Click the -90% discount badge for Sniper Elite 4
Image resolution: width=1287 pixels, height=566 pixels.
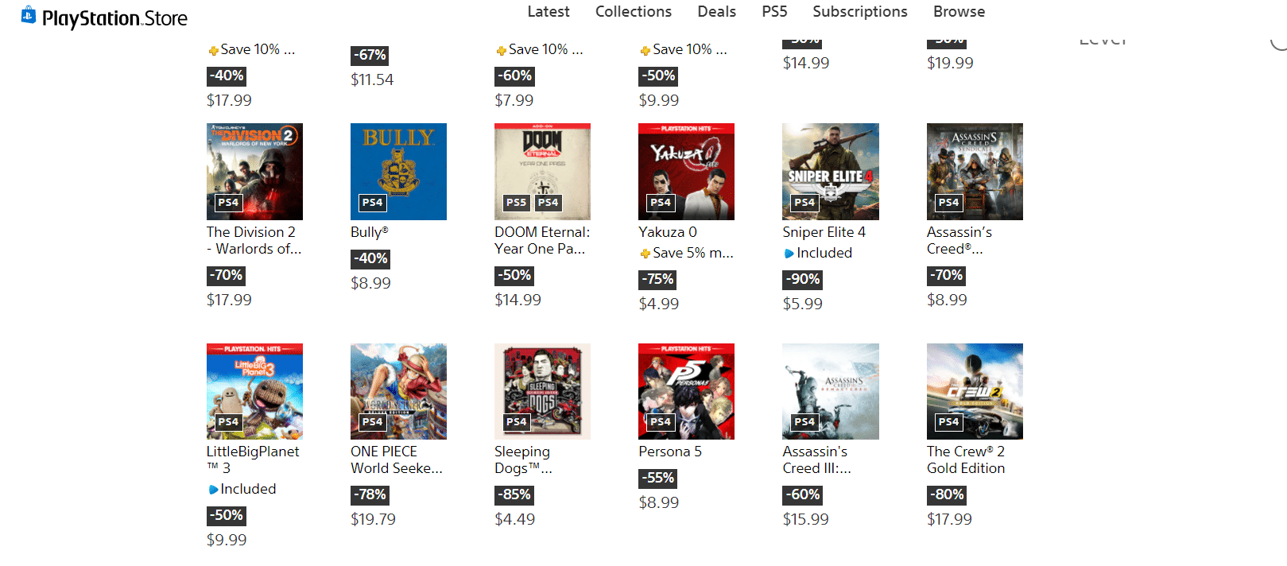[x=802, y=280]
